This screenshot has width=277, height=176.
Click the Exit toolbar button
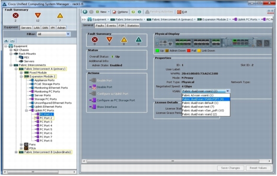182,12
